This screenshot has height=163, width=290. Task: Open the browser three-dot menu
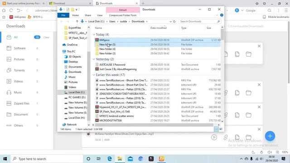tap(279, 10)
